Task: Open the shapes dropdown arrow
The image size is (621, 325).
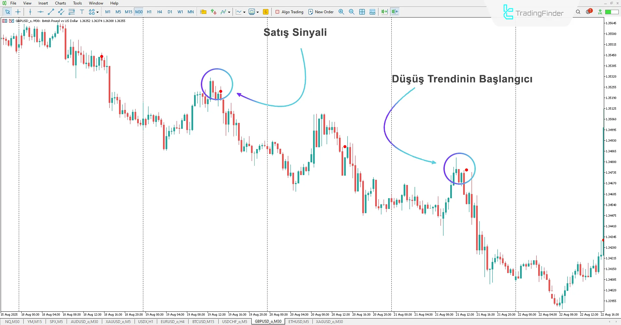Action: point(97,12)
